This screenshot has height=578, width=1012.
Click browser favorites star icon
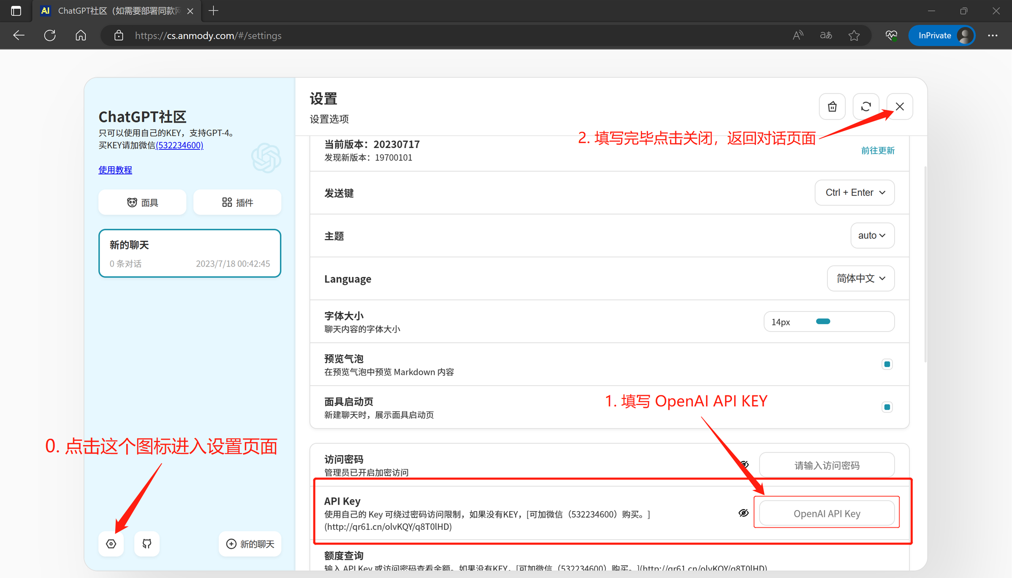pyautogui.click(x=854, y=35)
